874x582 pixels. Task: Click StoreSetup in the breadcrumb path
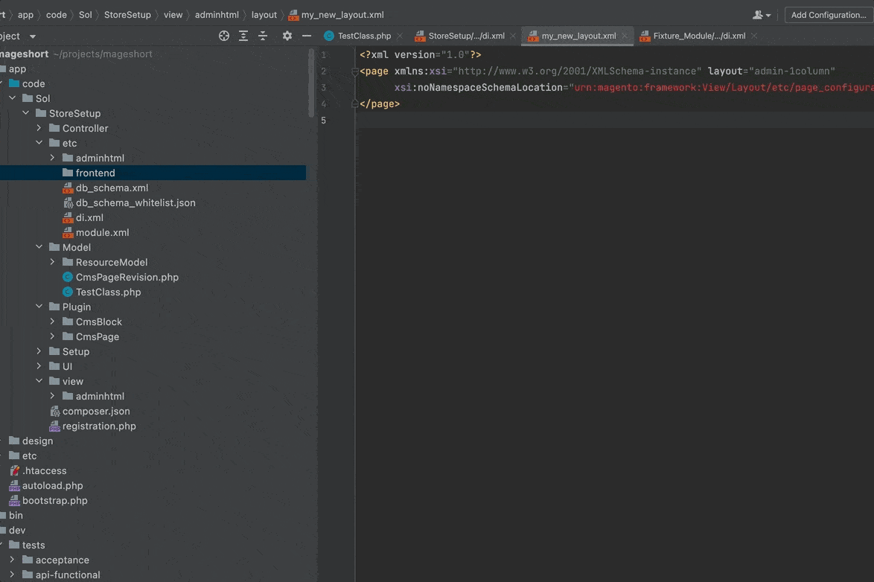coord(127,15)
